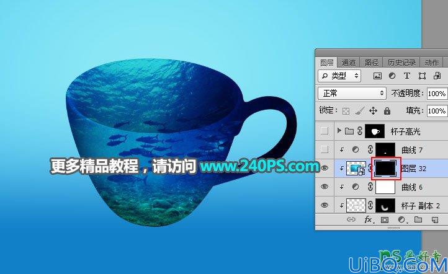Filter layers by shape type
This screenshot has width=448, height=274.
click(422, 76)
